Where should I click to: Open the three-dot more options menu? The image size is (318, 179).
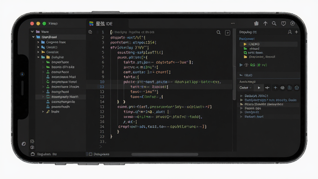[233, 23]
